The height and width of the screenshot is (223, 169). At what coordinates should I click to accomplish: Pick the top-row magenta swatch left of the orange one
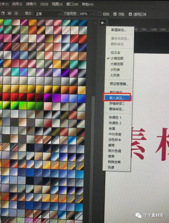click(x=24, y=22)
